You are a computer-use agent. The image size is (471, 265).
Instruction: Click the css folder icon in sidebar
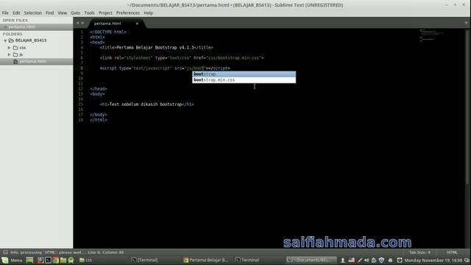[x=15, y=47]
